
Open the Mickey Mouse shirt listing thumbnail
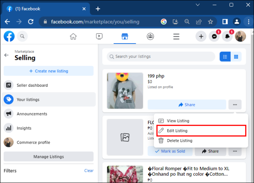pos(125,91)
